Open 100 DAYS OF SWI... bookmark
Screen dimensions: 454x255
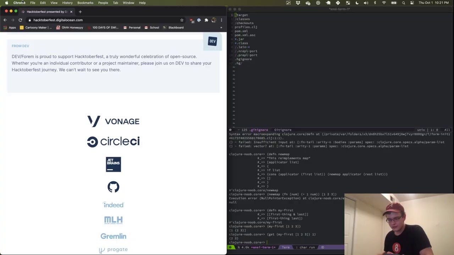(x=103, y=28)
